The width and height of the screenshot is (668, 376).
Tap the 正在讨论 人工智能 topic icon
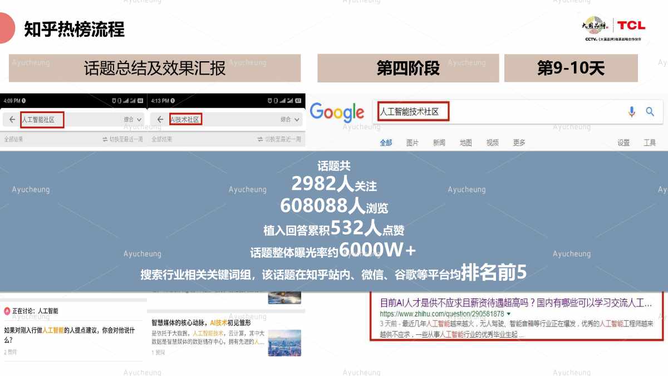7,311
